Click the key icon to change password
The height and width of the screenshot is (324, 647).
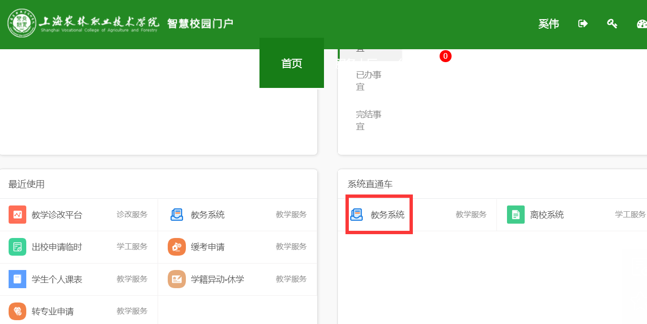(x=612, y=23)
